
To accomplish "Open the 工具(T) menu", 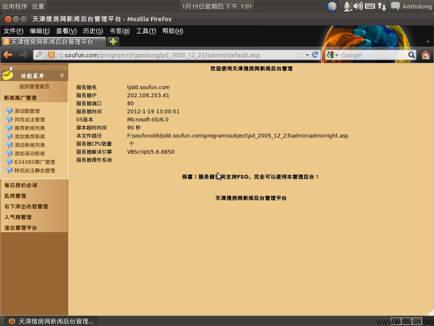I will (x=146, y=31).
